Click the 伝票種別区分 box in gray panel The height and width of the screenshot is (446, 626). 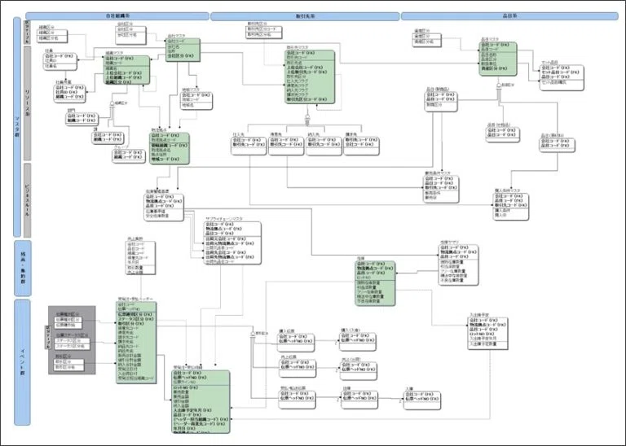[68, 322]
